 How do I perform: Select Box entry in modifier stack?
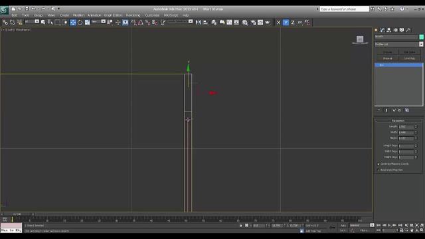[398, 65]
